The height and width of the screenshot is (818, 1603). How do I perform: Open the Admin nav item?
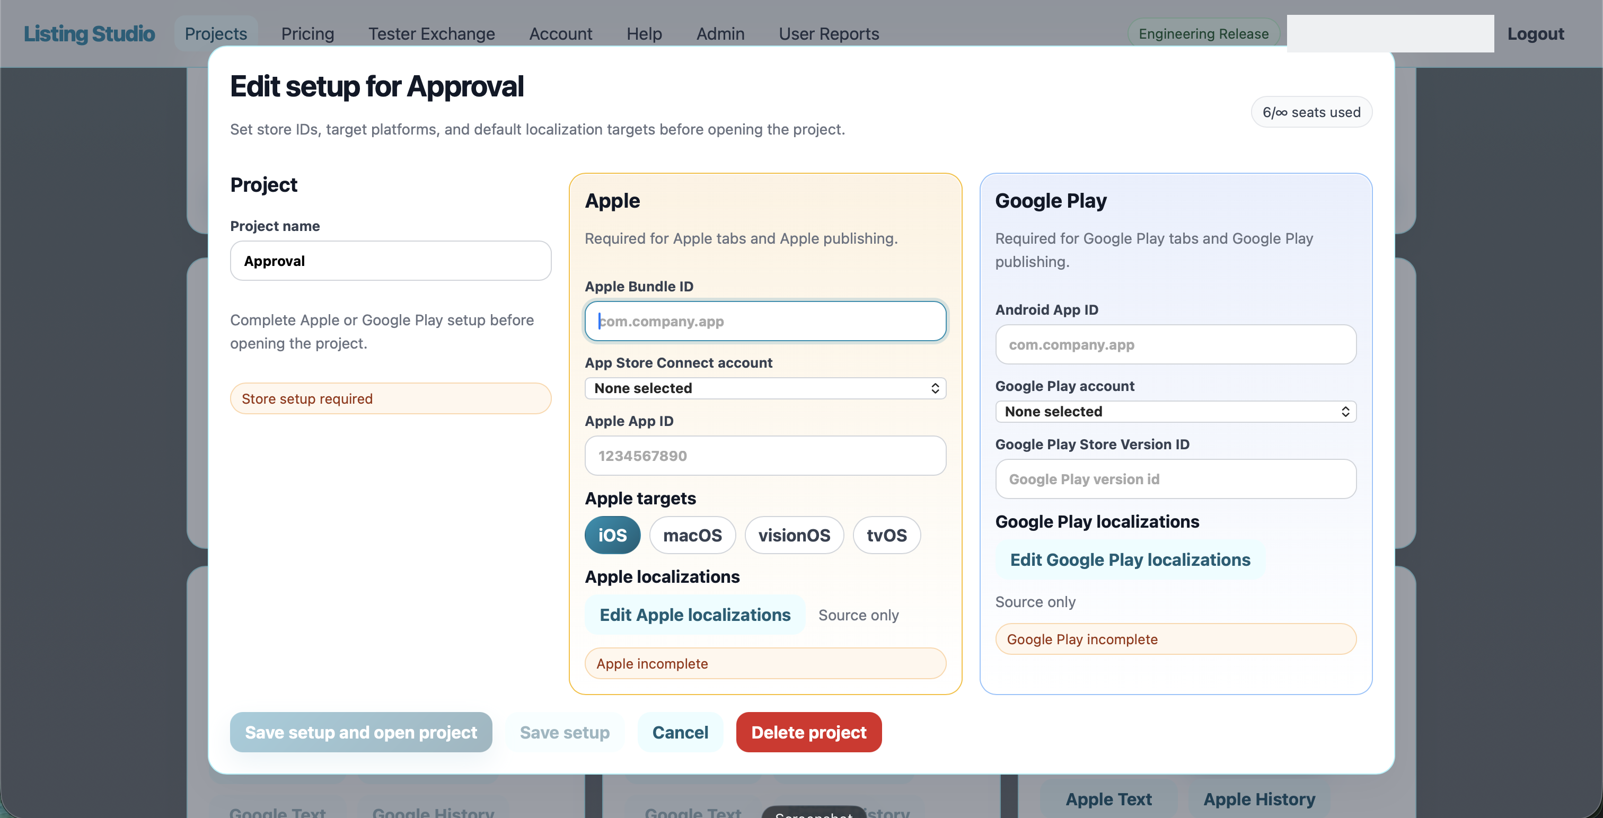(720, 33)
